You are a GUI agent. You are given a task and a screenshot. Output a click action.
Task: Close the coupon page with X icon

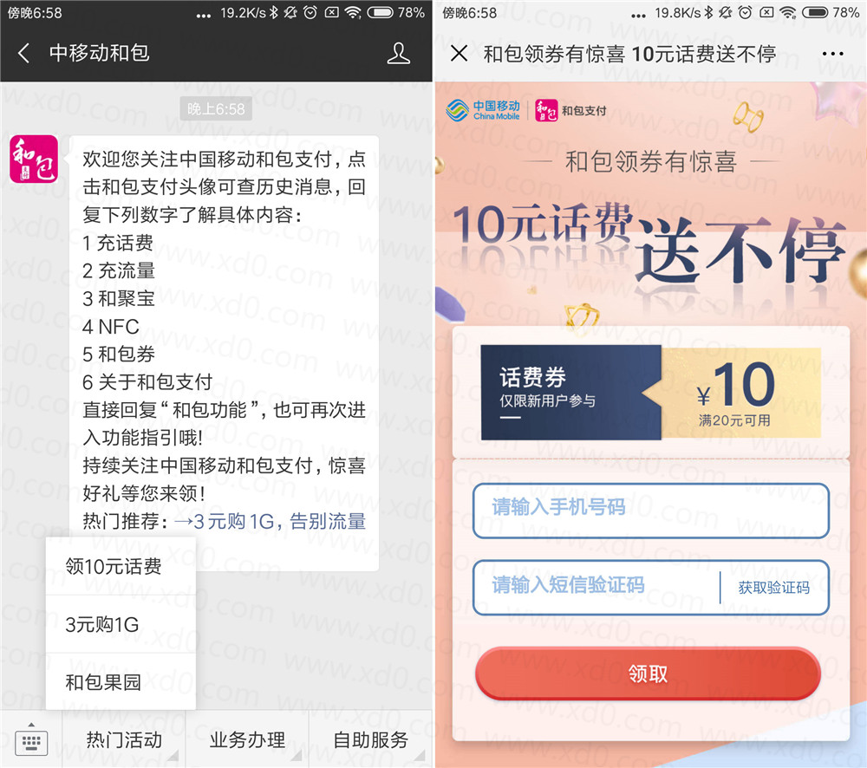(459, 54)
